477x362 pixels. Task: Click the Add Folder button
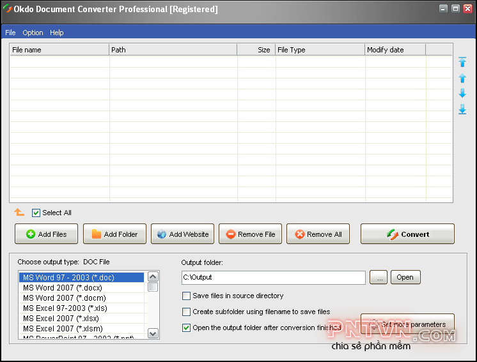point(114,234)
